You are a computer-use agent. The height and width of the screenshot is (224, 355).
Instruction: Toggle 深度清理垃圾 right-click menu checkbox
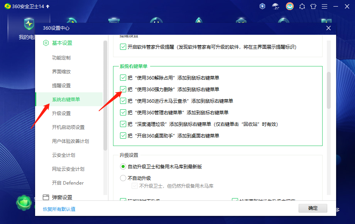(x=123, y=124)
